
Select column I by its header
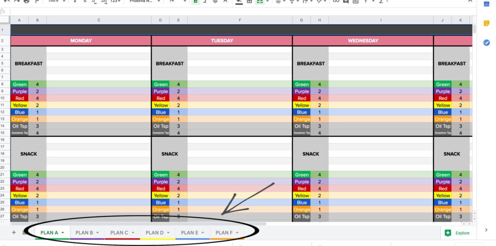tap(381, 20)
